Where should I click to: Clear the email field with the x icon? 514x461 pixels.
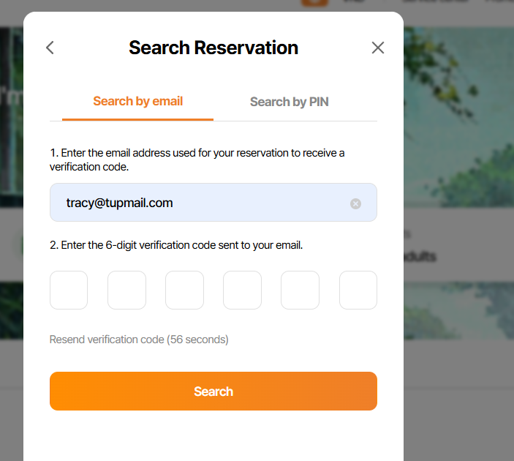click(x=355, y=203)
